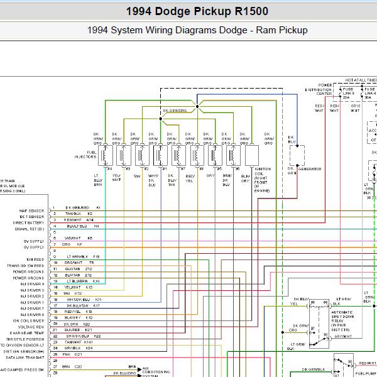The image size is (377, 377).
Task: Click the "FUEL INJECTORS" label
Action: pos(85,155)
